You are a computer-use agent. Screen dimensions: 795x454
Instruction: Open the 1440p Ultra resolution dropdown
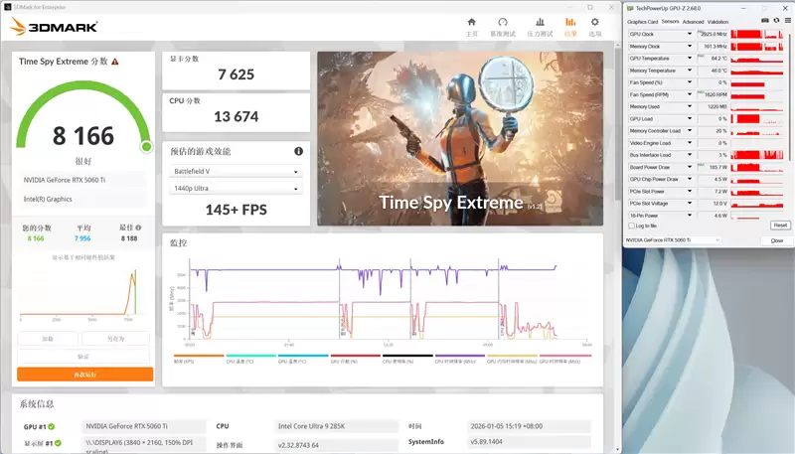tap(236, 188)
